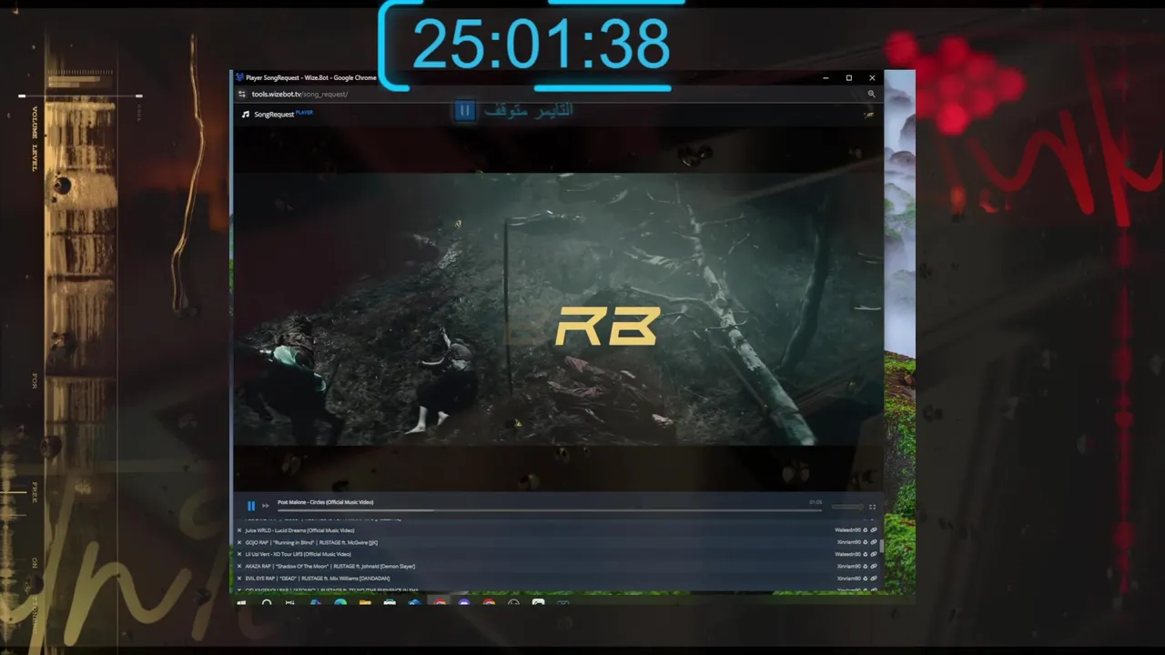Click the round icon beside Xinriam90 on the GOJO RAP row
This screenshot has height=655, width=1165.
coord(866,542)
